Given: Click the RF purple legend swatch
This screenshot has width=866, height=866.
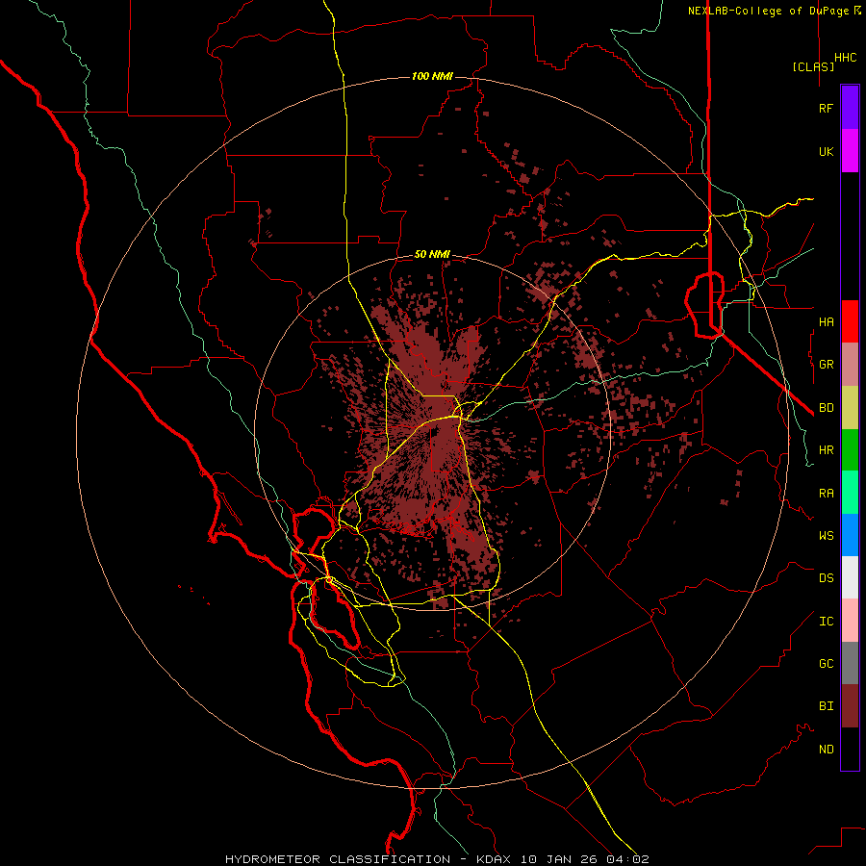Looking at the screenshot, I should [850, 108].
